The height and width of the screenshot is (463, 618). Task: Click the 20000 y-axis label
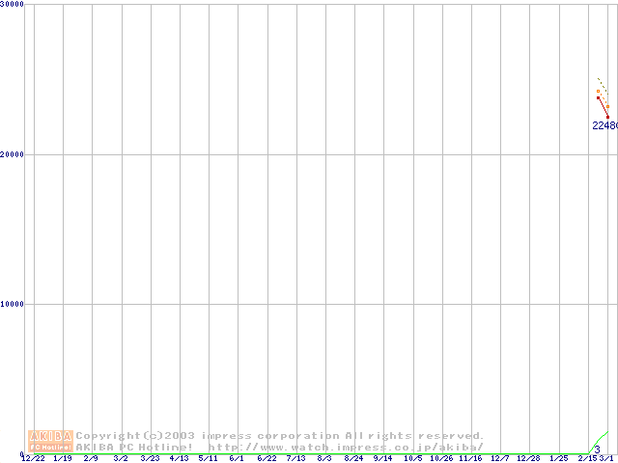tap(13, 154)
